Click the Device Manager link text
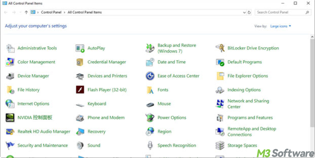Image resolution: width=315 pixels, height=158 pixels. (x=33, y=76)
